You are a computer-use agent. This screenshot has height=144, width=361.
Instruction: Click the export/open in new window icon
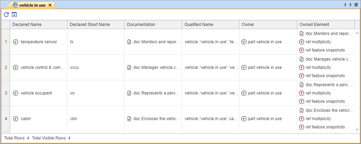point(14,15)
